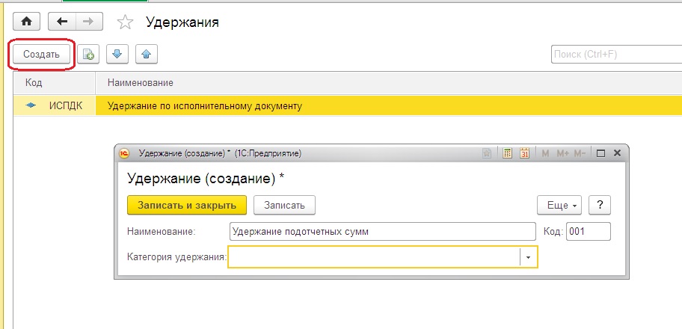Move item up with blue arrow

pos(146,55)
